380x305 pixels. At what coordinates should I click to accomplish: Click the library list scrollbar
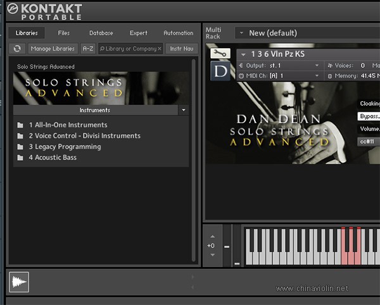pyautogui.click(x=193, y=160)
